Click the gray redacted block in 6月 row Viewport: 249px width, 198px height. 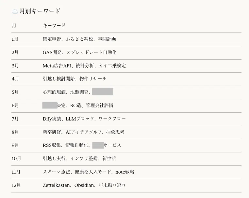[x=50, y=105]
